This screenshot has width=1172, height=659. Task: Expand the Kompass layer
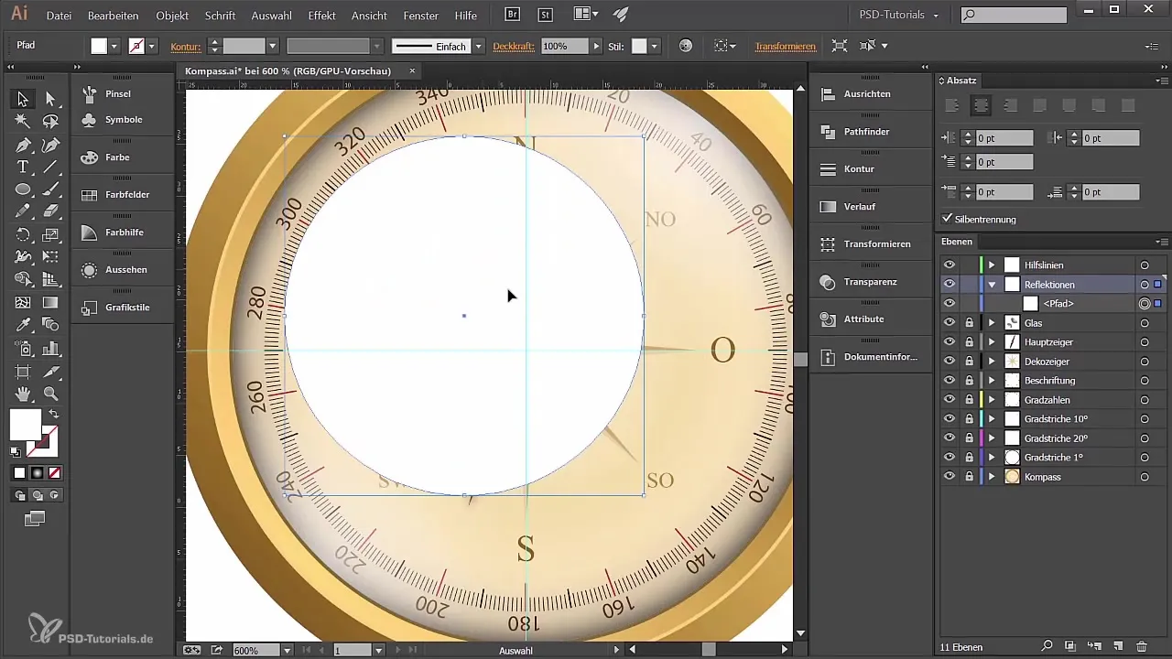(x=992, y=476)
